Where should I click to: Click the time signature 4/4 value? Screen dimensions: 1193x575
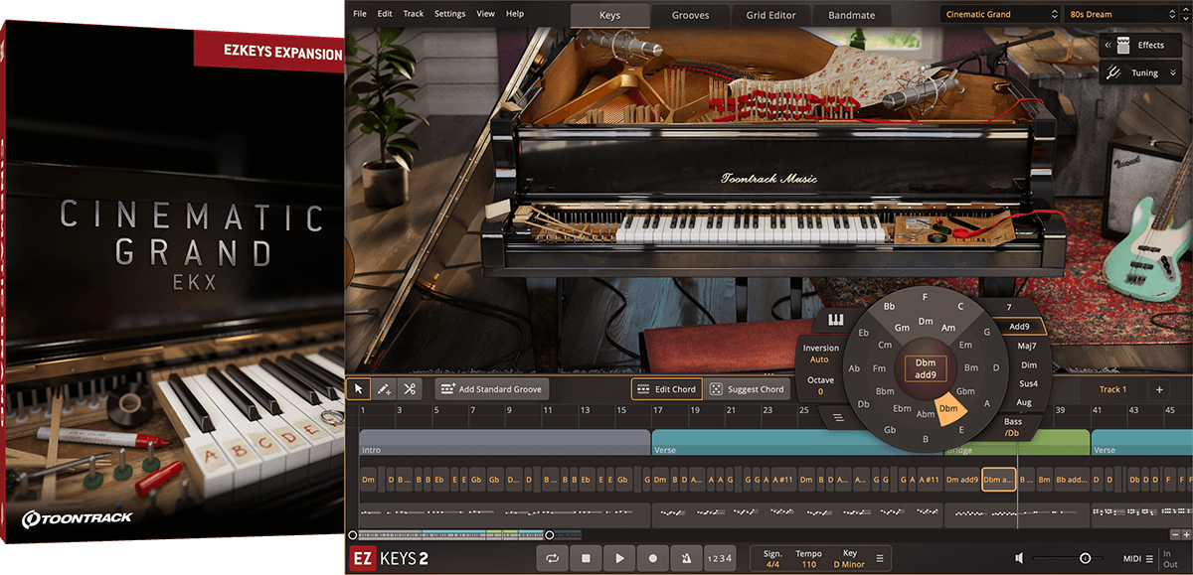772,564
